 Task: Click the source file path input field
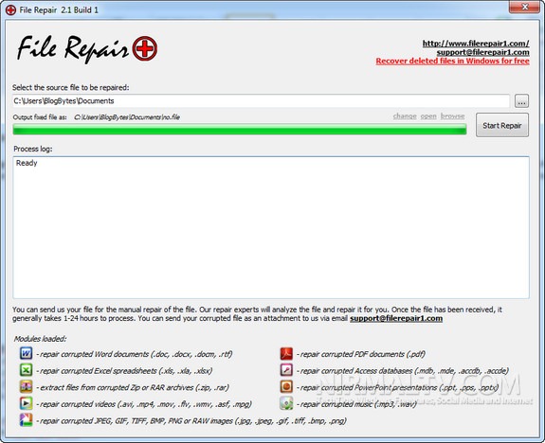tap(261, 101)
